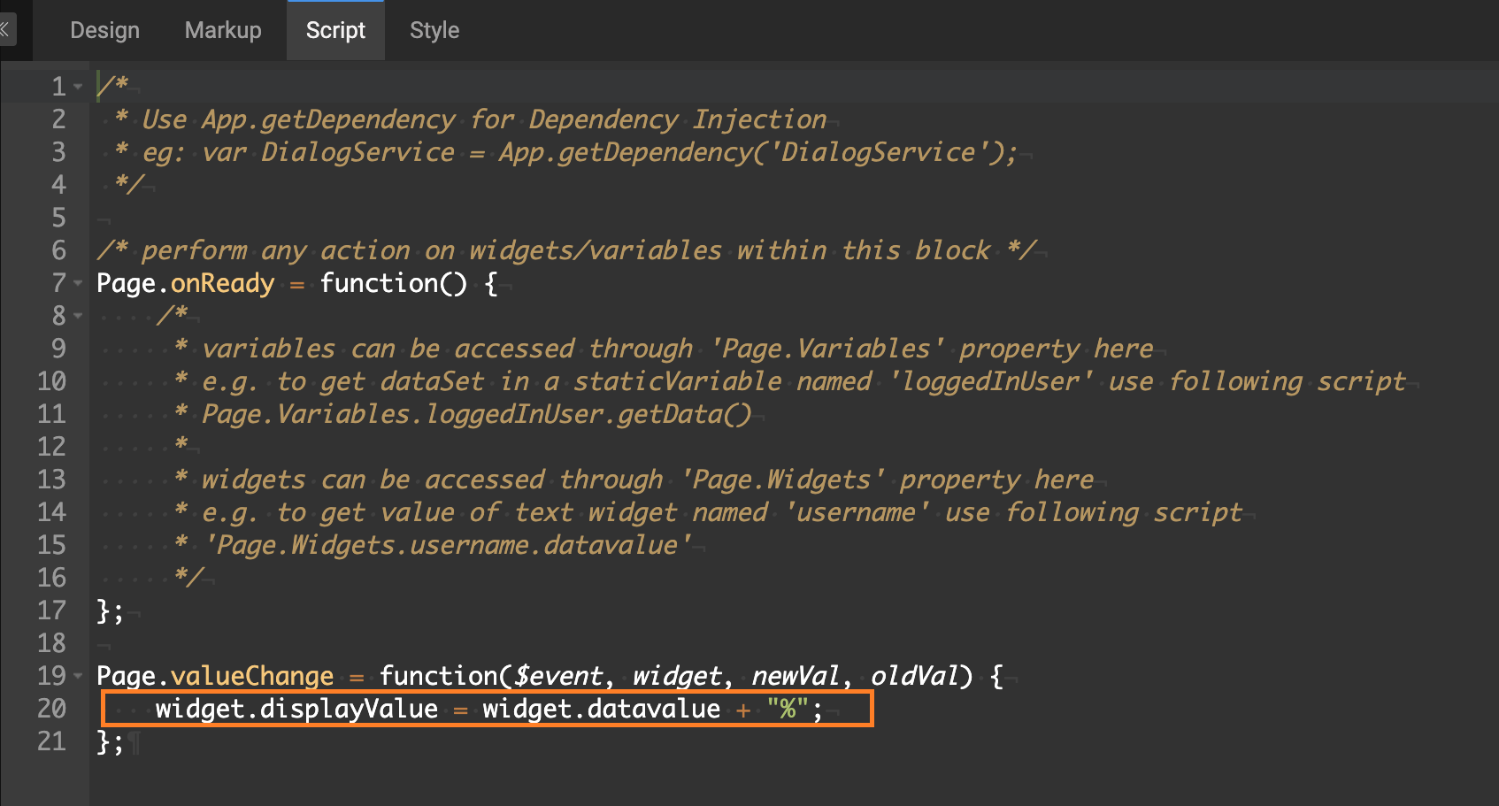
Task: Collapse the left panel with double-chevron icon
Action: pos(5,30)
